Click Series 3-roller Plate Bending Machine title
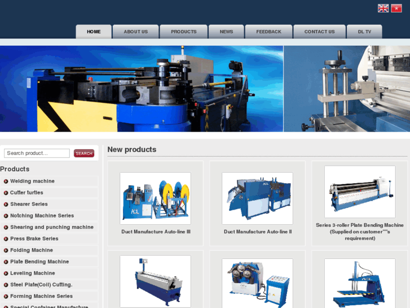The image size is (410, 308). (360, 232)
